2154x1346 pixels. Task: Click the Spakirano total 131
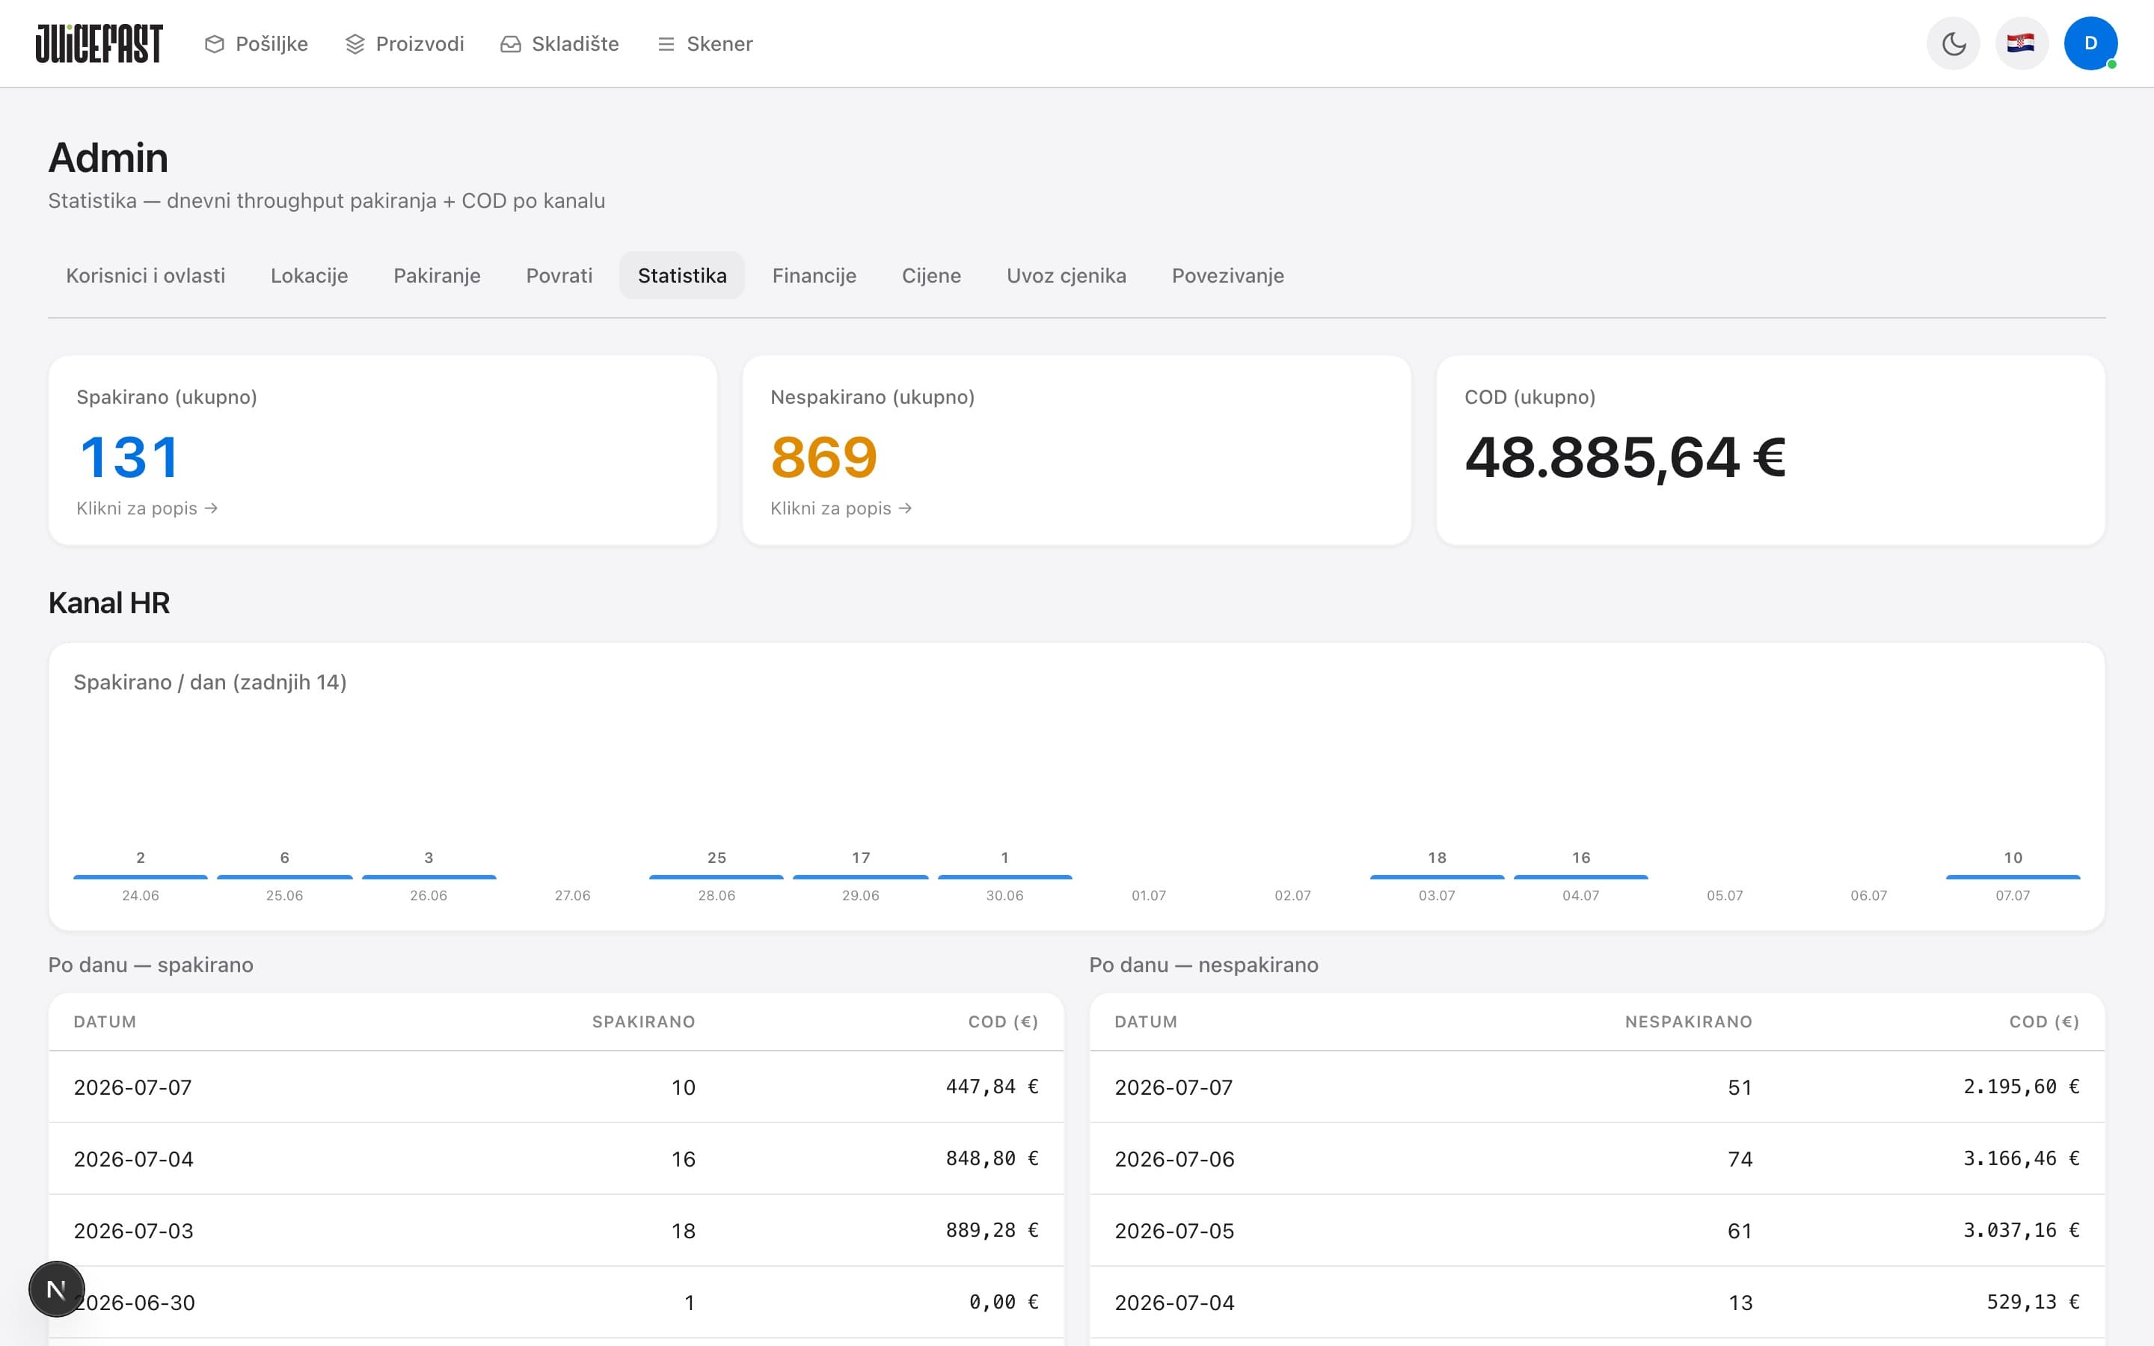[x=130, y=457]
